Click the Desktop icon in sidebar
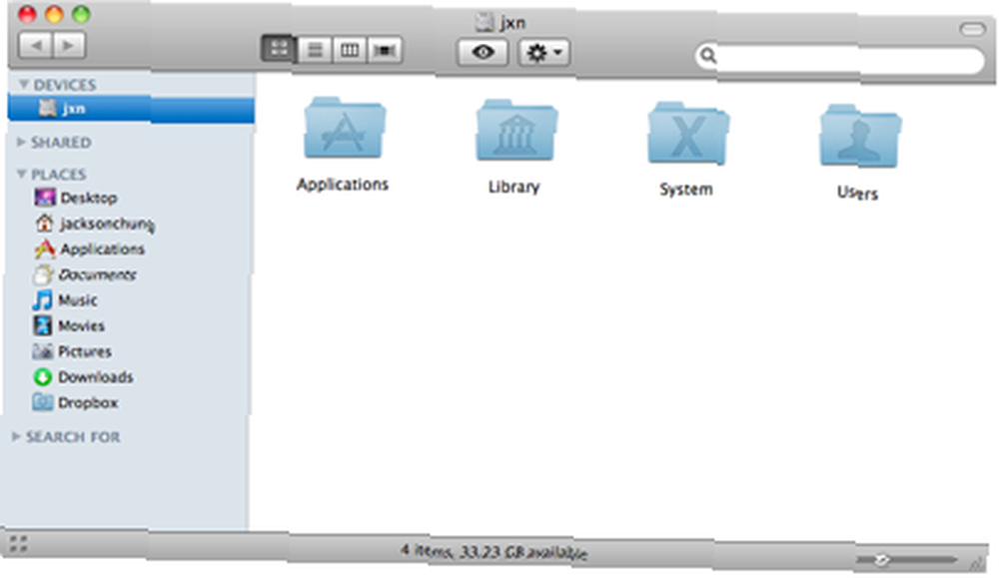This screenshot has width=999, height=578. 44,198
